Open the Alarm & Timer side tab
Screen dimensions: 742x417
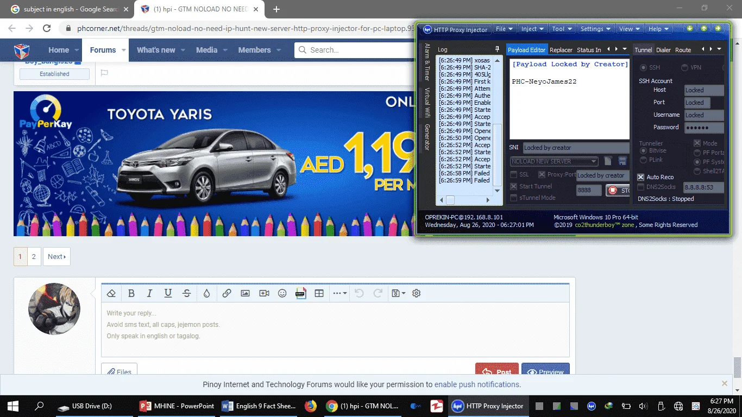tap(427, 62)
